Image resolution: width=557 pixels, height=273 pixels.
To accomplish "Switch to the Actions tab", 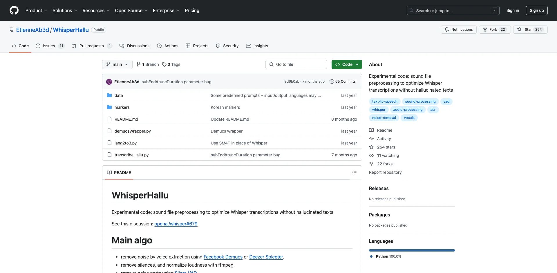I will pyautogui.click(x=168, y=46).
